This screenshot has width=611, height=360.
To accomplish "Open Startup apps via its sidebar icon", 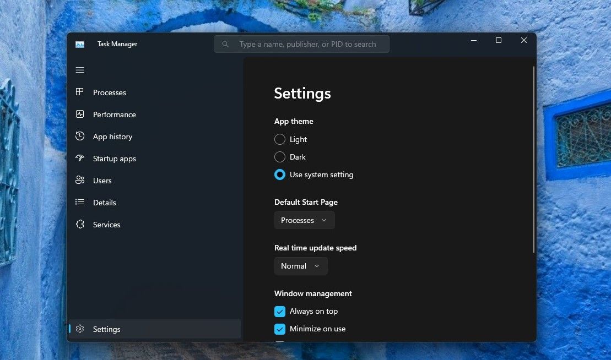I will click(80, 158).
